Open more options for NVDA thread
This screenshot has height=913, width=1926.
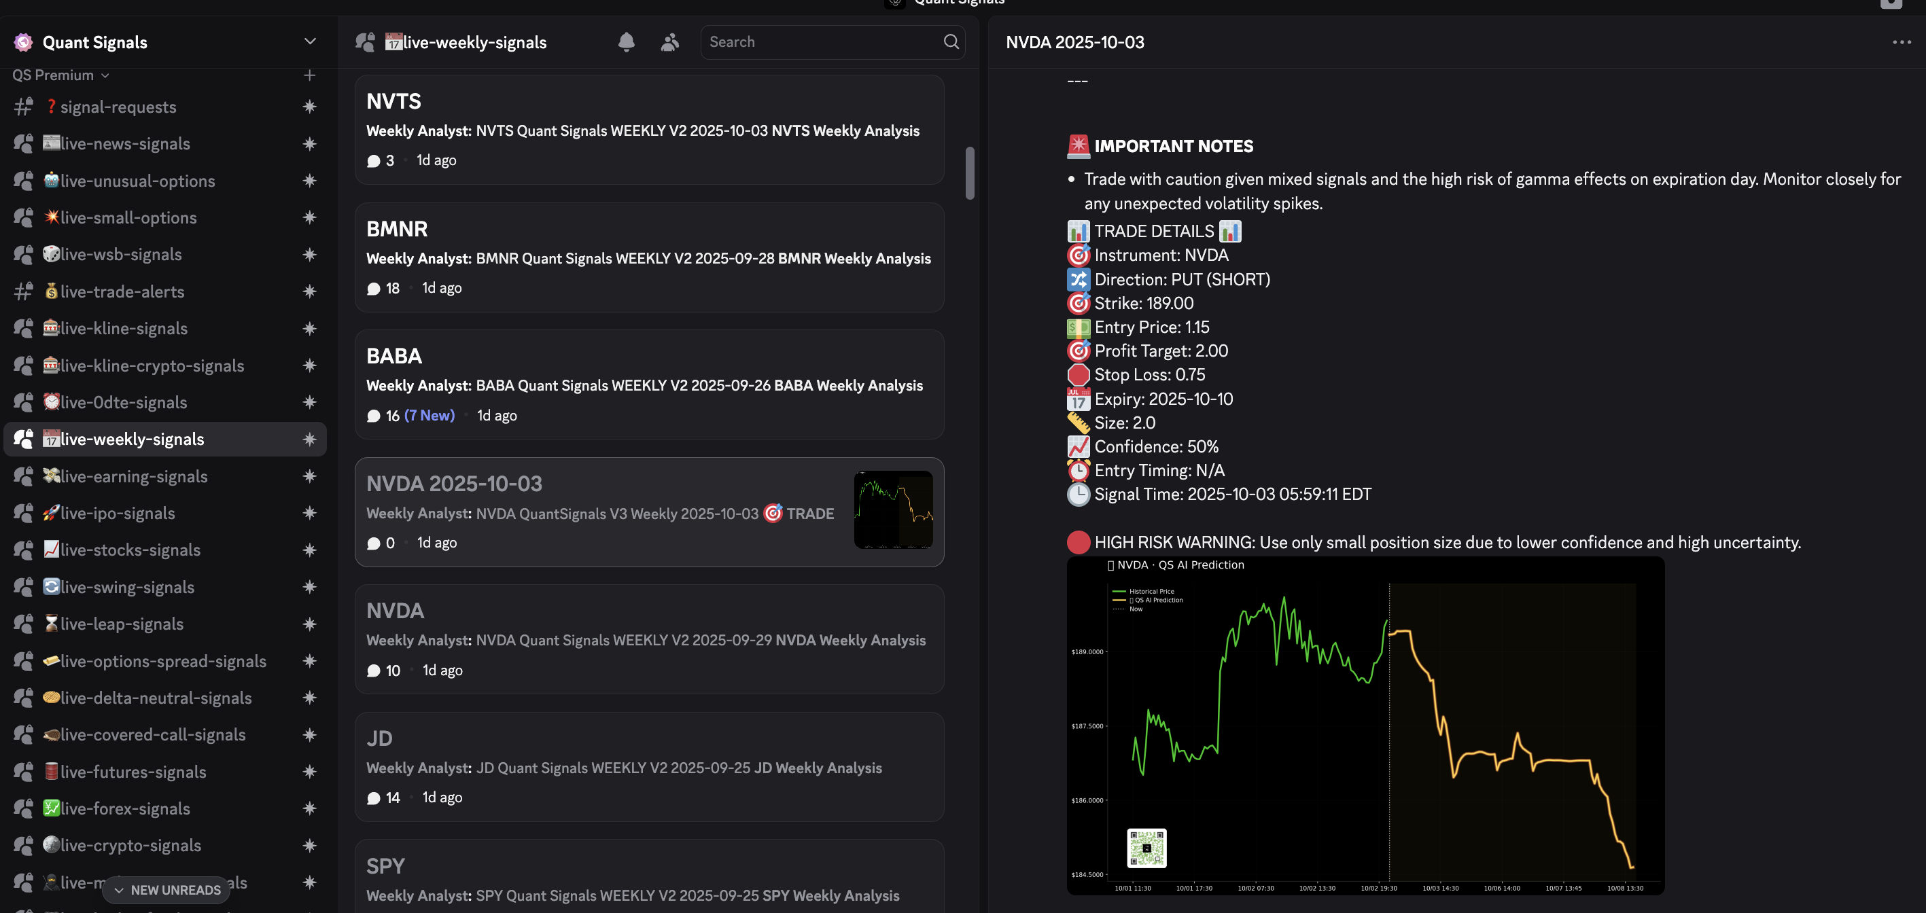point(1902,43)
